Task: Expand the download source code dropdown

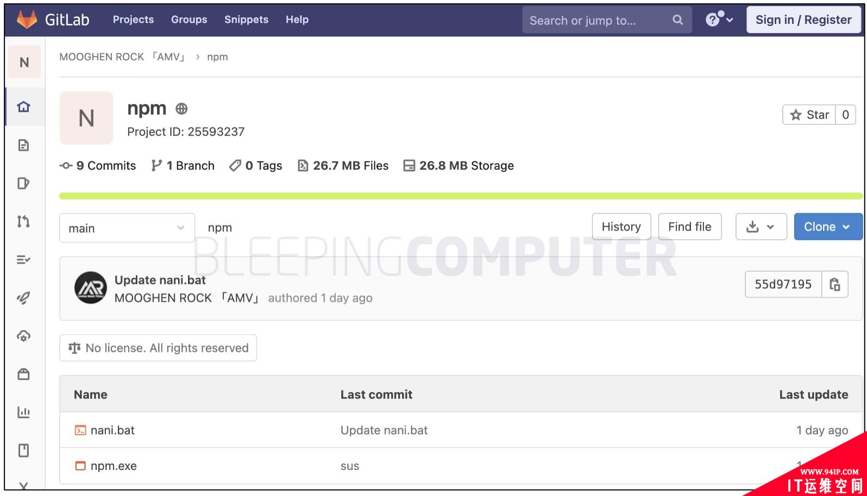Action: click(761, 227)
